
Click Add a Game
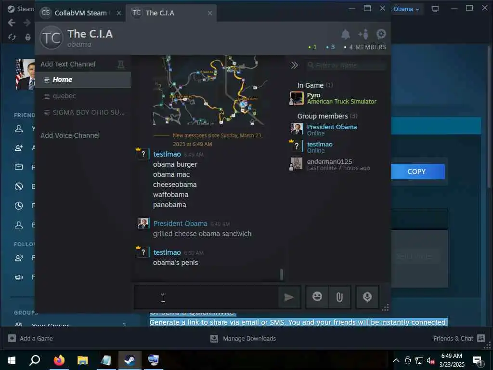pos(30,339)
